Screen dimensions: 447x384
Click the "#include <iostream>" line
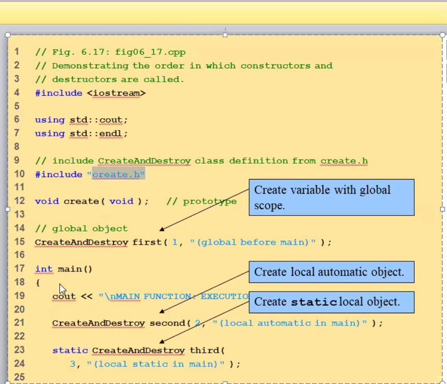coord(90,93)
